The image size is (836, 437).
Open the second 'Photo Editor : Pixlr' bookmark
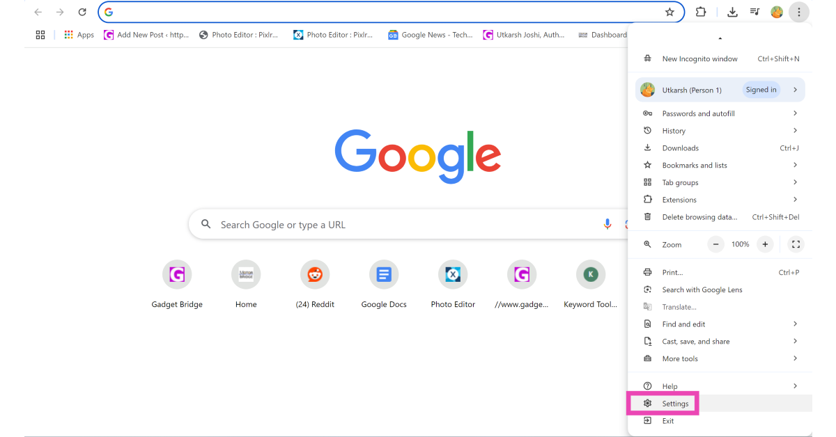click(333, 35)
